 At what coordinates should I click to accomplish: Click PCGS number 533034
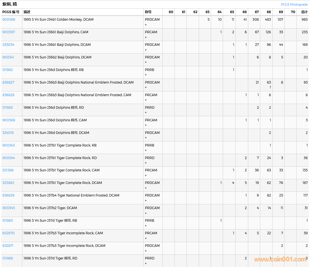coord(8,45)
